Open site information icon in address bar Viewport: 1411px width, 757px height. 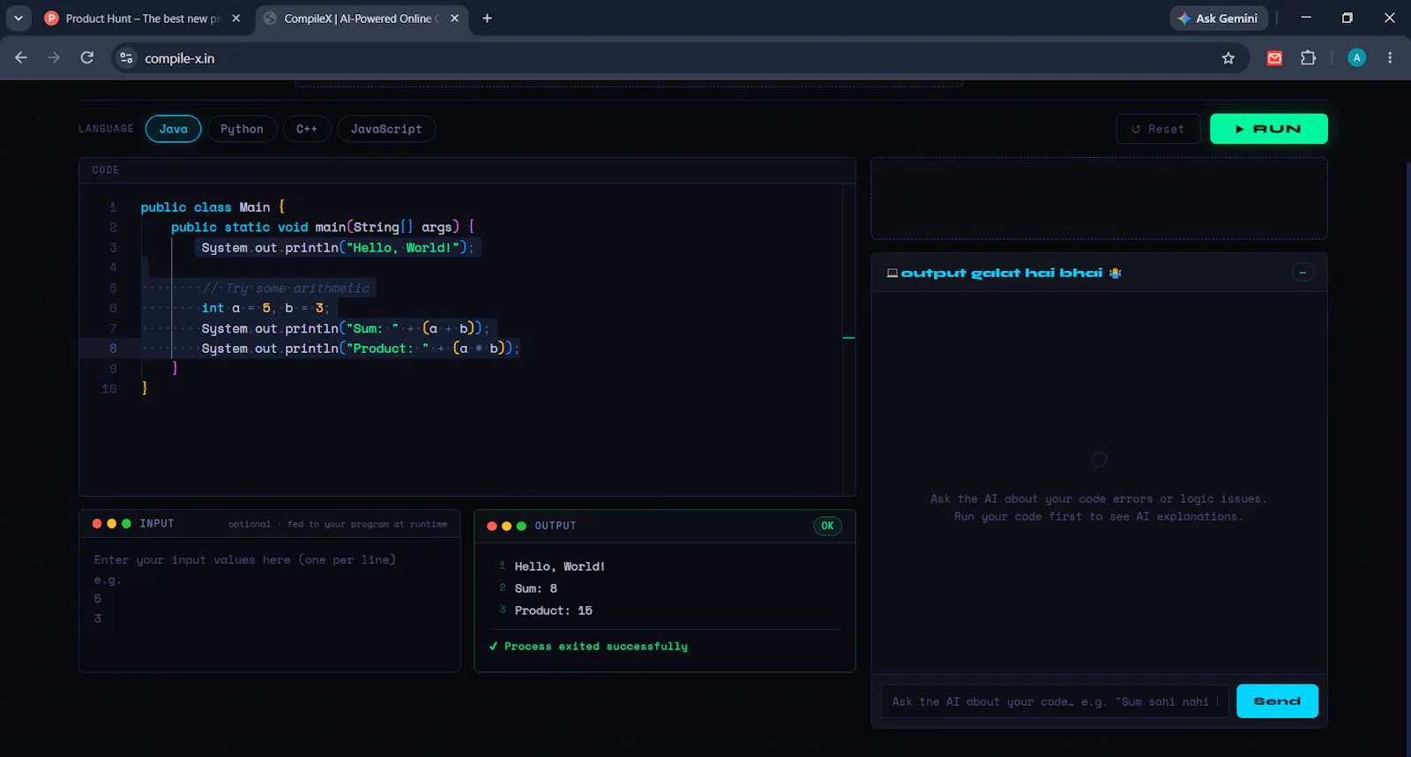(126, 58)
